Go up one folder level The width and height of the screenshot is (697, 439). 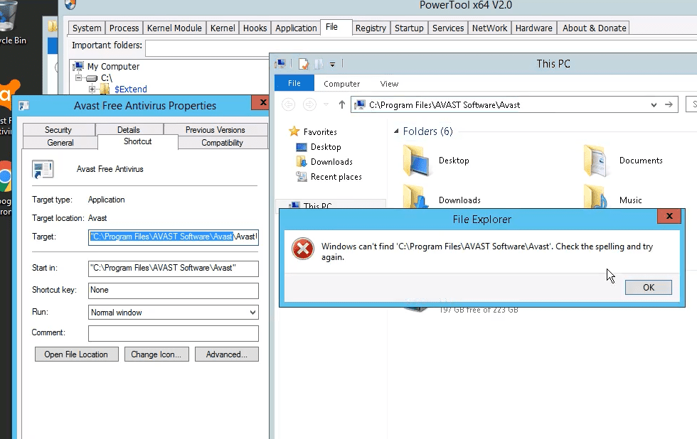tap(342, 104)
